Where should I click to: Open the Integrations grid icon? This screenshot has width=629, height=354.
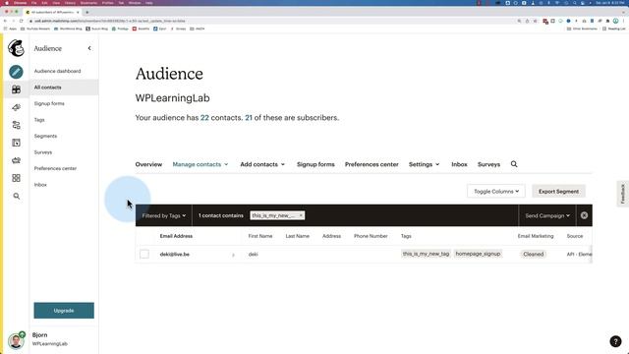click(x=16, y=178)
